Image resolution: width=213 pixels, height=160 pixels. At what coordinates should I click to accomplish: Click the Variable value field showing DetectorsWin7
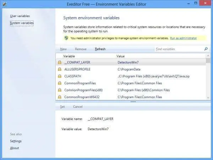(98, 129)
